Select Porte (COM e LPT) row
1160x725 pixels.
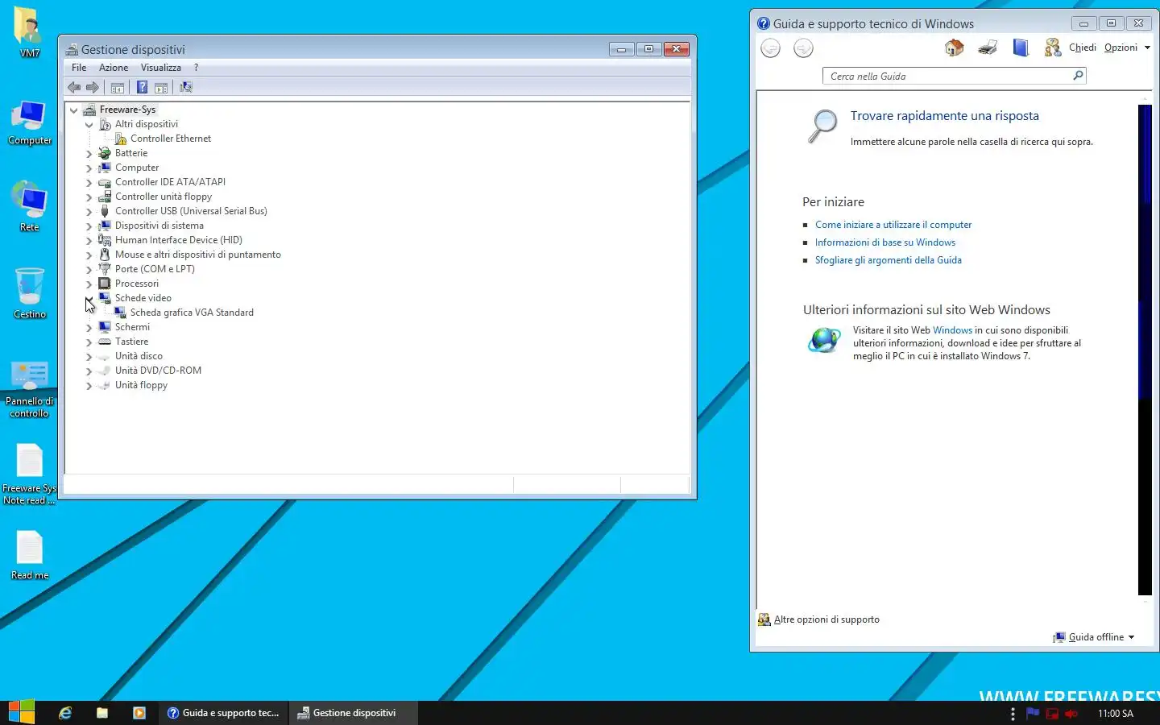(x=155, y=269)
